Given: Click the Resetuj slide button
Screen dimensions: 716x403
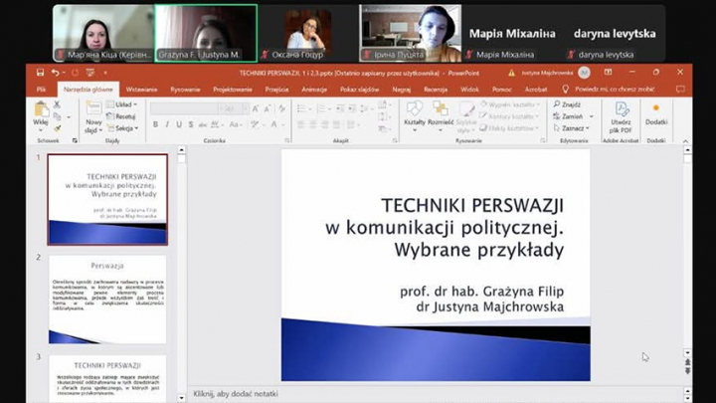Looking at the screenshot, I should point(124,116).
